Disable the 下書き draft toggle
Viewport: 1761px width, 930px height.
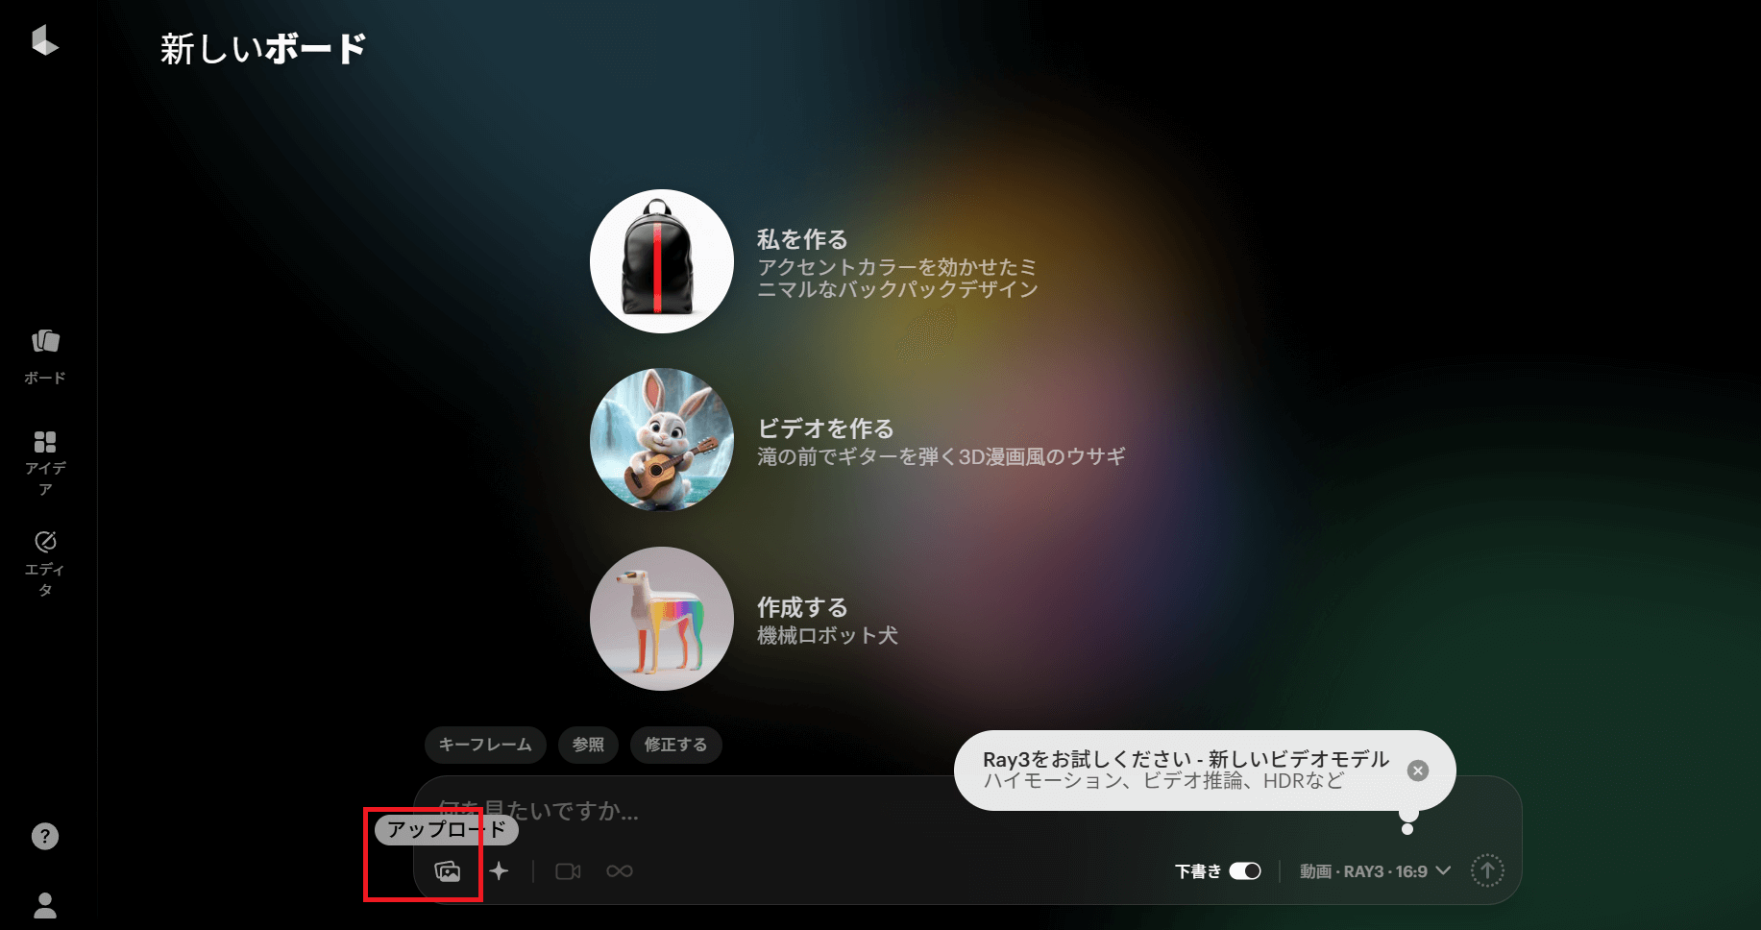(1246, 870)
